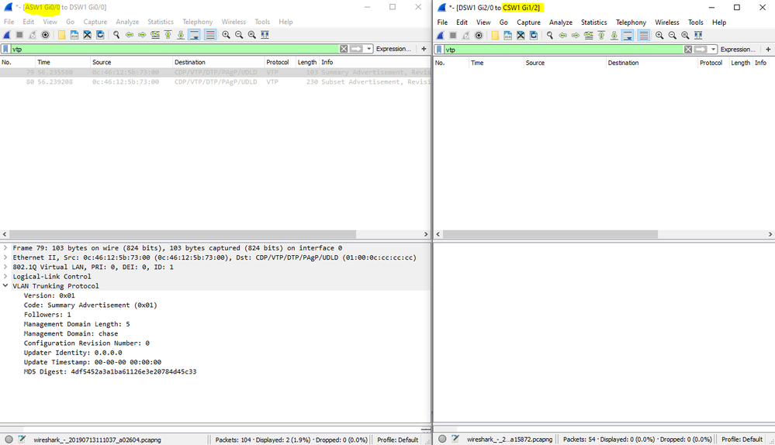Open filter bookmarks in left window
This screenshot has width=775, height=445.
tap(6, 49)
